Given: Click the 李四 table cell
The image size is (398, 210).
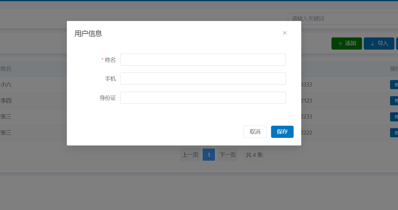Looking at the screenshot, I should (6, 100).
